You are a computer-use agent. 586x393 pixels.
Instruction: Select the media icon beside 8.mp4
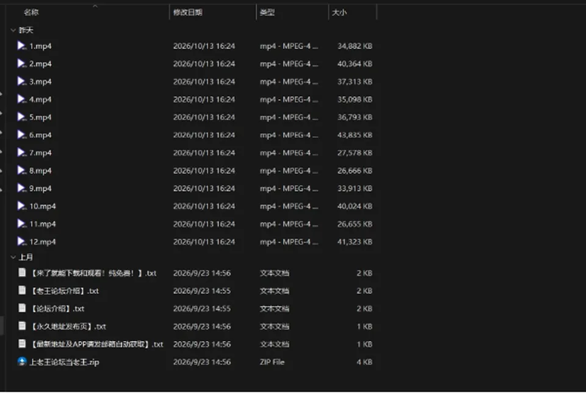point(22,171)
